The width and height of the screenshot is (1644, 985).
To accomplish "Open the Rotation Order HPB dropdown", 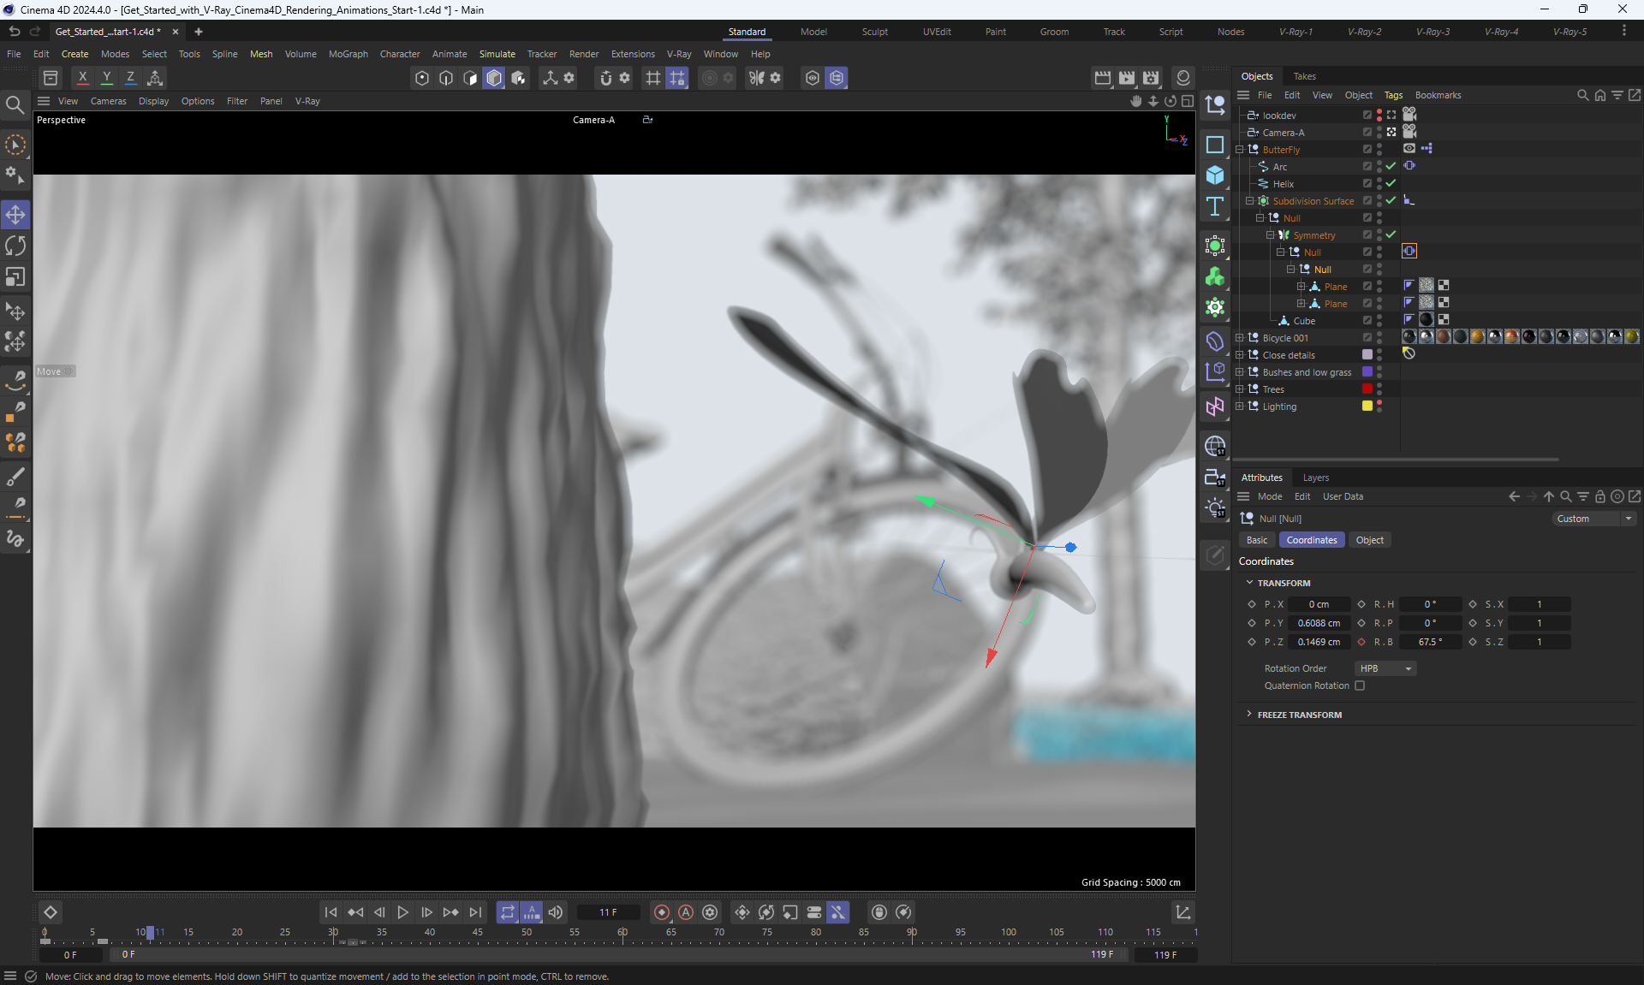I will coord(1385,668).
